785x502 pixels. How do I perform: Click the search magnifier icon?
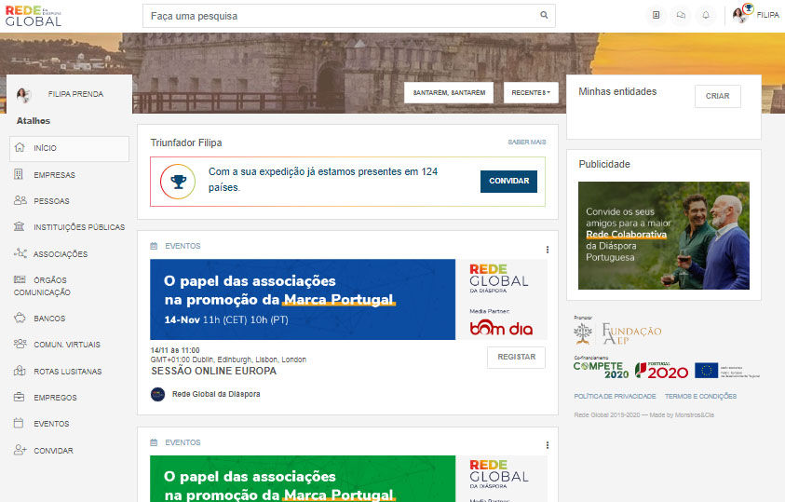(544, 15)
